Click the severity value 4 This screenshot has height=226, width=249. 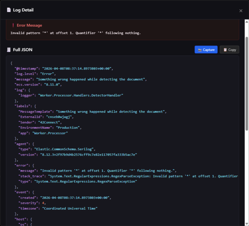(43, 203)
